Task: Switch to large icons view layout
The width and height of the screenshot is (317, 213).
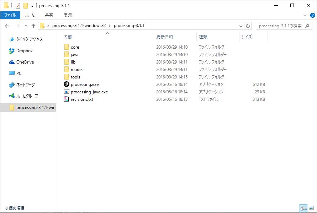Action: coord(311,208)
